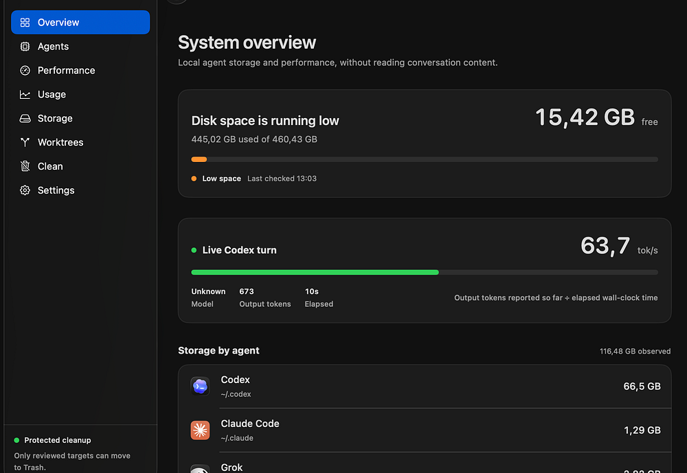Navigate to Worktrees
Screen dimensions: 687x473
[x=80, y=142]
